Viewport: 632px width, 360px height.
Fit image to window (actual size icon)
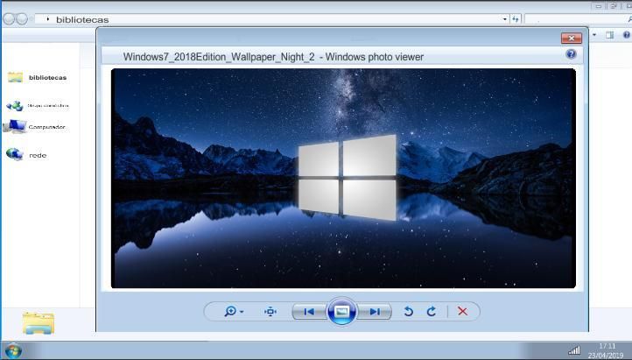tap(270, 311)
